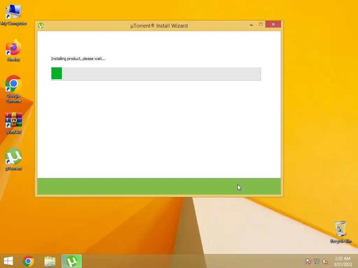Viewport: 358px width, 268px height.
Task: Open the Recycle Bin icon
Action: 341,232
